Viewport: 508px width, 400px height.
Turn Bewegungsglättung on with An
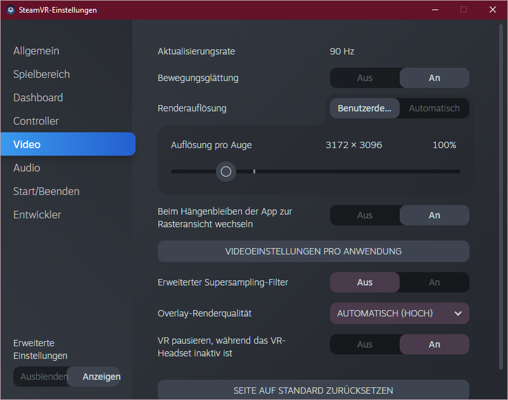pos(435,78)
